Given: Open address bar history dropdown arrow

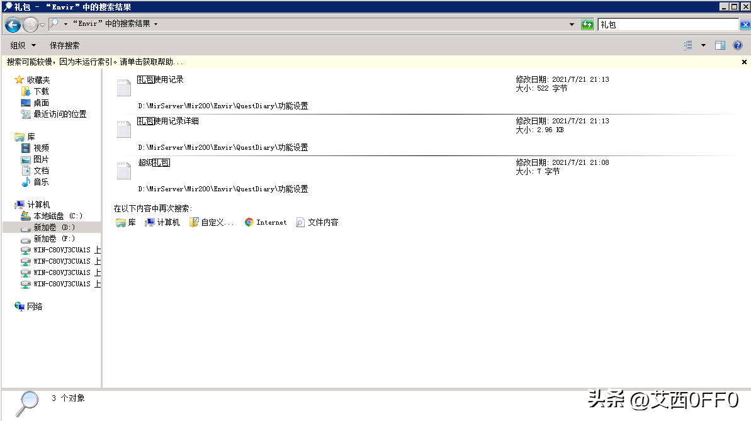Looking at the screenshot, I should coord(572,25).
